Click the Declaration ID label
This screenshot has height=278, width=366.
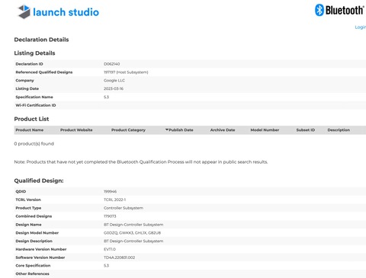[x=29, y=64]
